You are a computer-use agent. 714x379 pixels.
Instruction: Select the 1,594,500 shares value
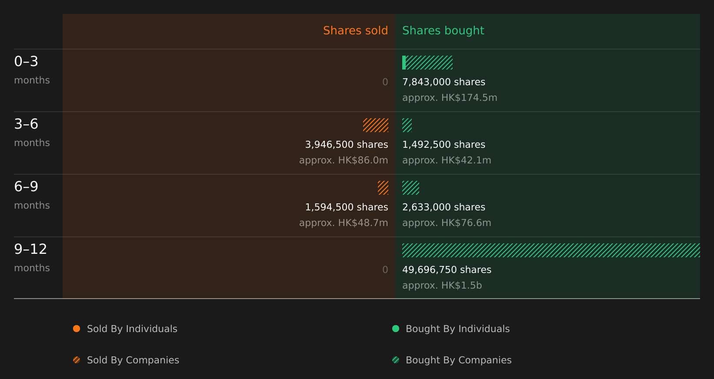tap(347, 207)
